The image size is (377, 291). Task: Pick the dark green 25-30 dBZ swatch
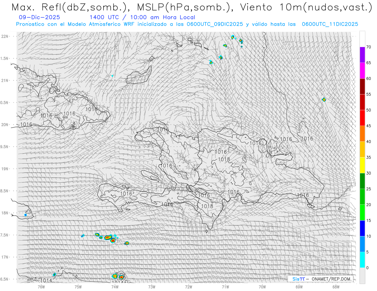(x=362, y=181)
